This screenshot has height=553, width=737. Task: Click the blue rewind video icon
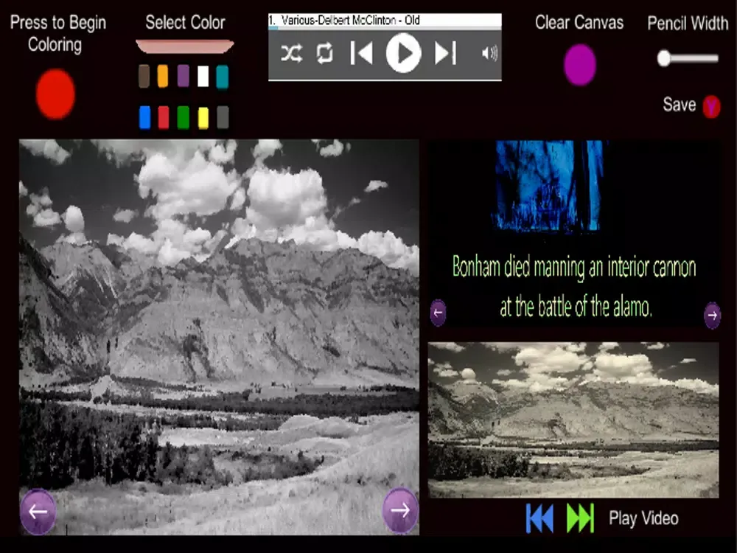point(539,518)
